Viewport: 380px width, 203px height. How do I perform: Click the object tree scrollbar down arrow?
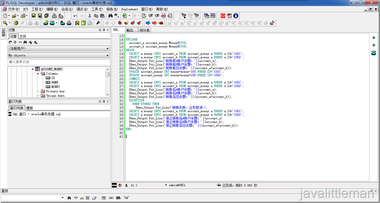pyautogui.click(x=108, y=95)
